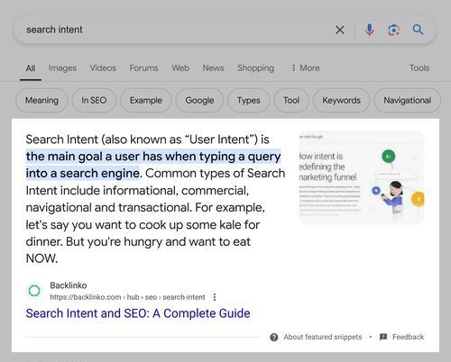Open Search Intent and SEO guide link
This screenshot has height=362, width=451.
pos(138,313)
